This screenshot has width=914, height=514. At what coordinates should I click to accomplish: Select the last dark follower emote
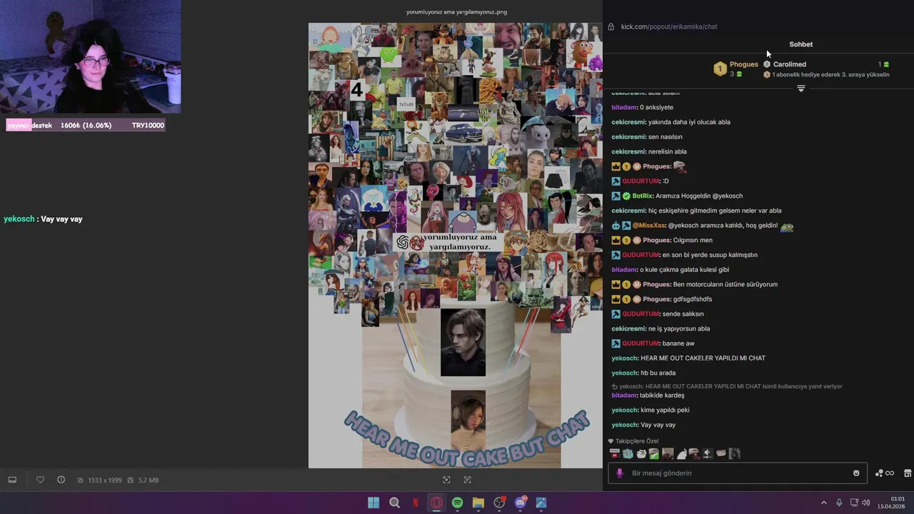734,453
